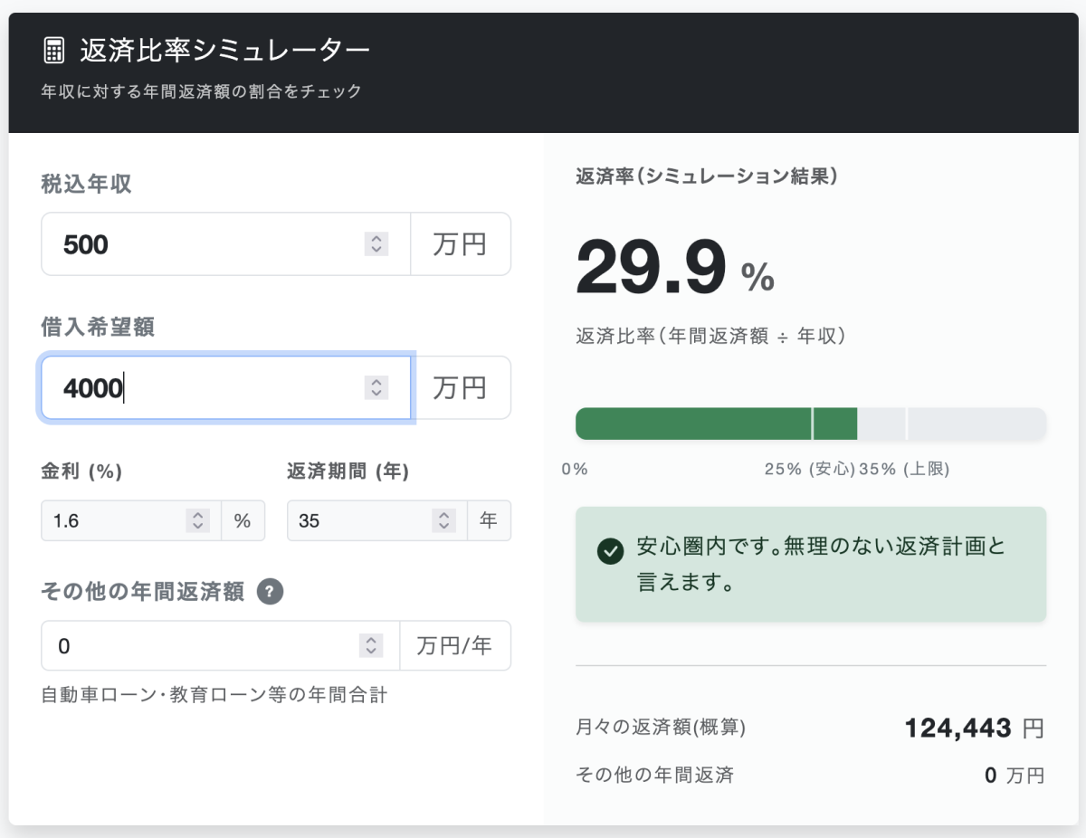Click the 返済期間 input showing 35
This screenshot has height=838, width=1086.
(x=353, y=520)
